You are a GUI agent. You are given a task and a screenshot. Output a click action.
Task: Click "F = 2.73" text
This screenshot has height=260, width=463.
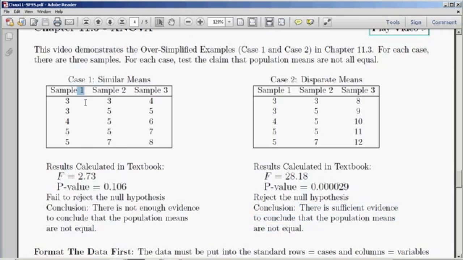click(76, 176)
